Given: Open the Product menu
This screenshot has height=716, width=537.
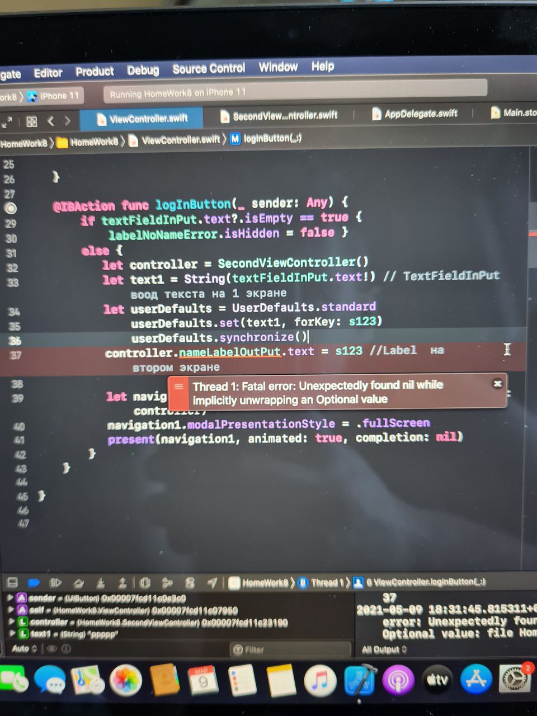Looking at the screenshot, I should tap(95, 72).
